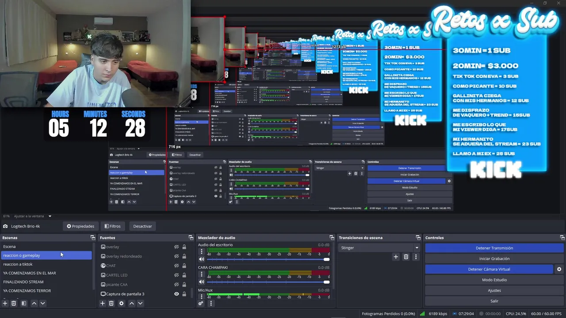Select YA COMENZAMOS EN EL MAR scene
This screenshot has width=566, height=318.
pos(46,273)
